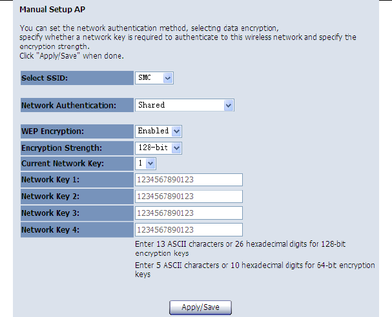
Task: Click the Network Authentication label
Action: (69, 105)
